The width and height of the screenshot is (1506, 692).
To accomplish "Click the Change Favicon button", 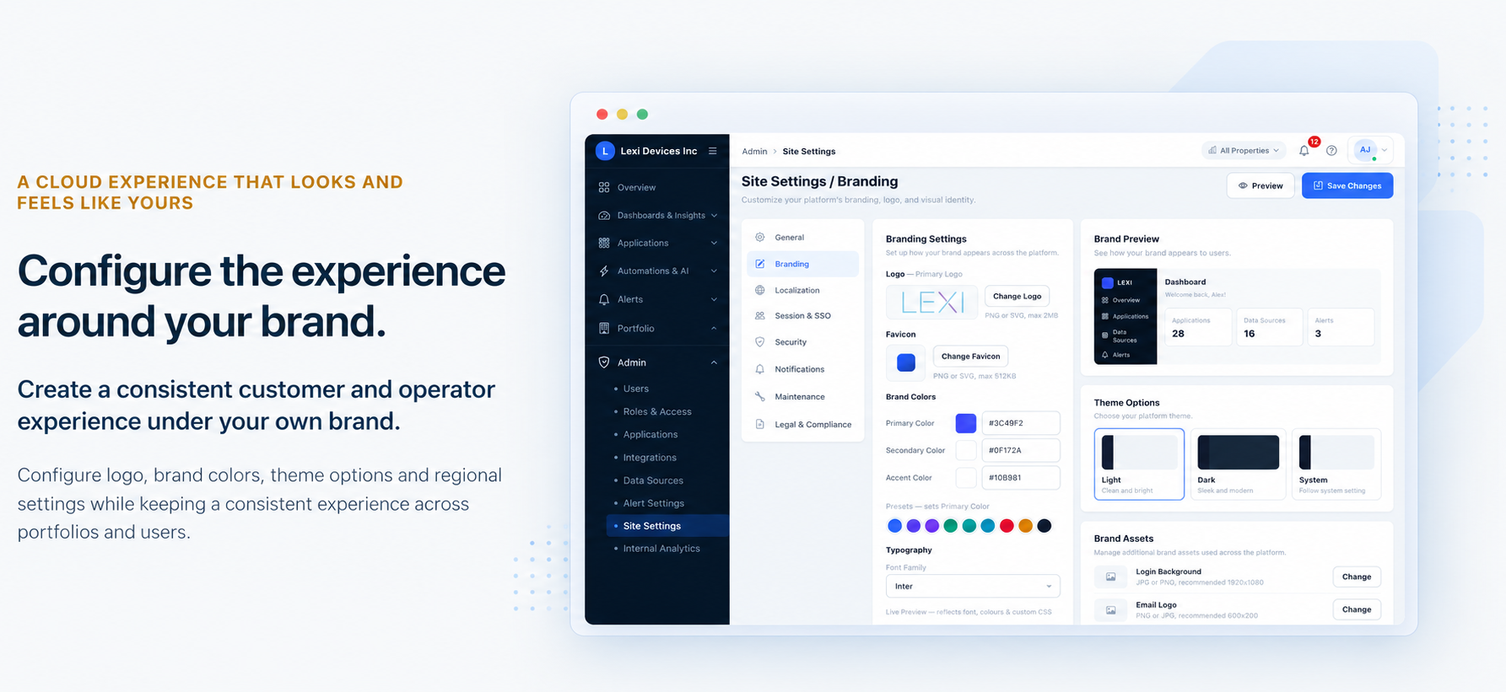I will (x=970, y=356).
